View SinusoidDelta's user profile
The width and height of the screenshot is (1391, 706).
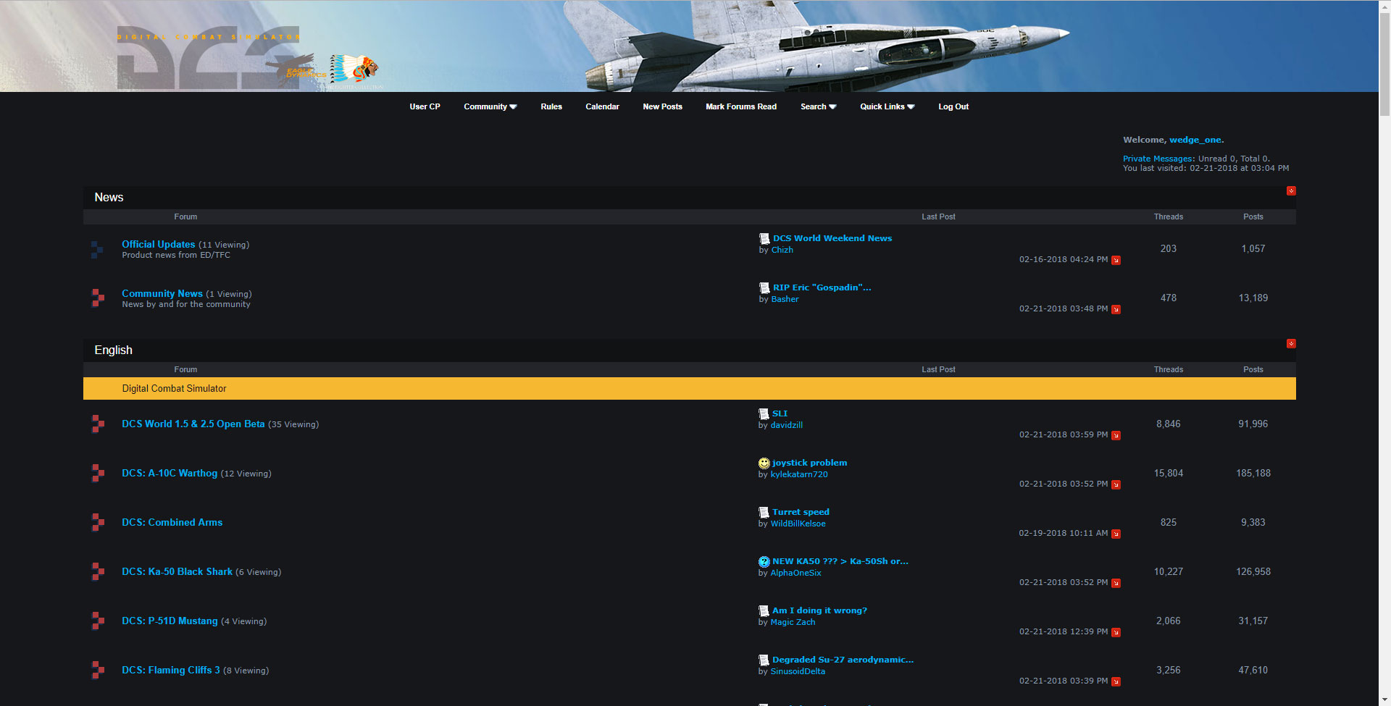(x=798, y=671)
